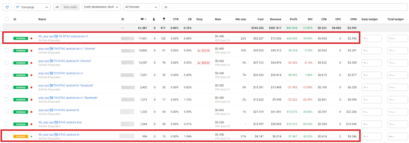Open campaign WL pop cpa TH TH DTAC android en v1
This screenshot has height=143, width=409.
(63, 36)
